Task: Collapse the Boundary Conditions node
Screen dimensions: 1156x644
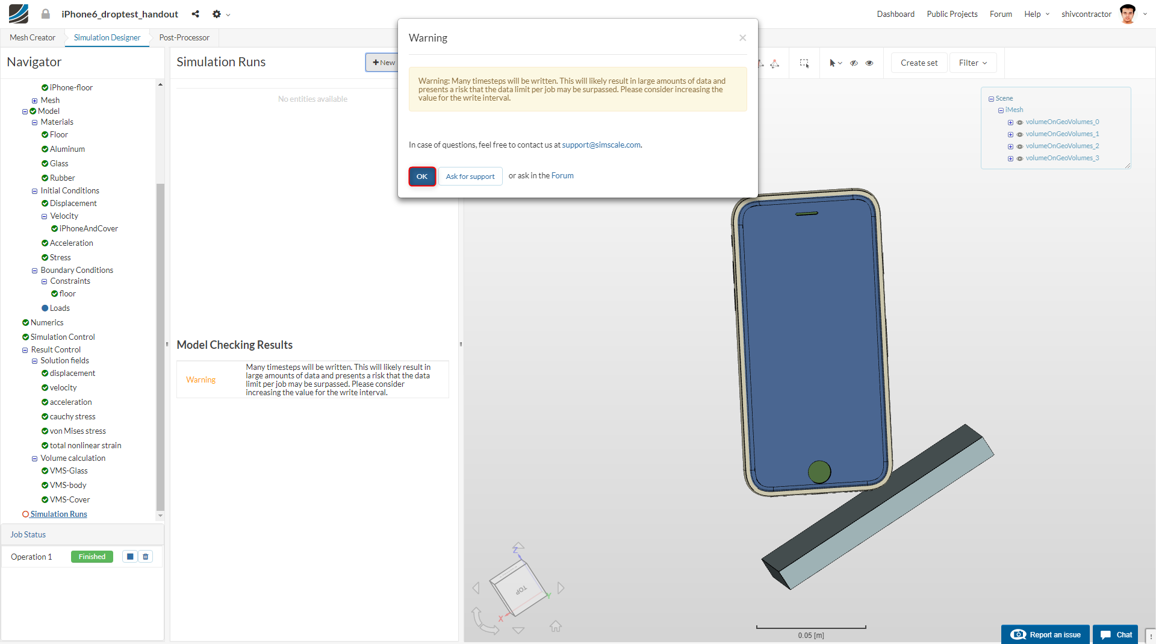Action: click(x=34, y=270)
